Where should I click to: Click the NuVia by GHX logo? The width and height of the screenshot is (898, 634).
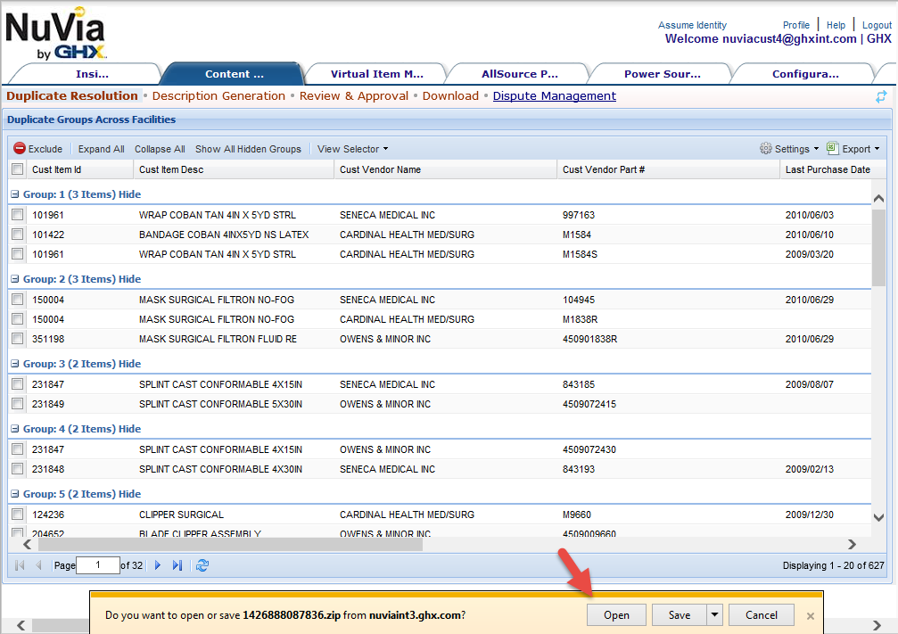[x=55, y=33]
